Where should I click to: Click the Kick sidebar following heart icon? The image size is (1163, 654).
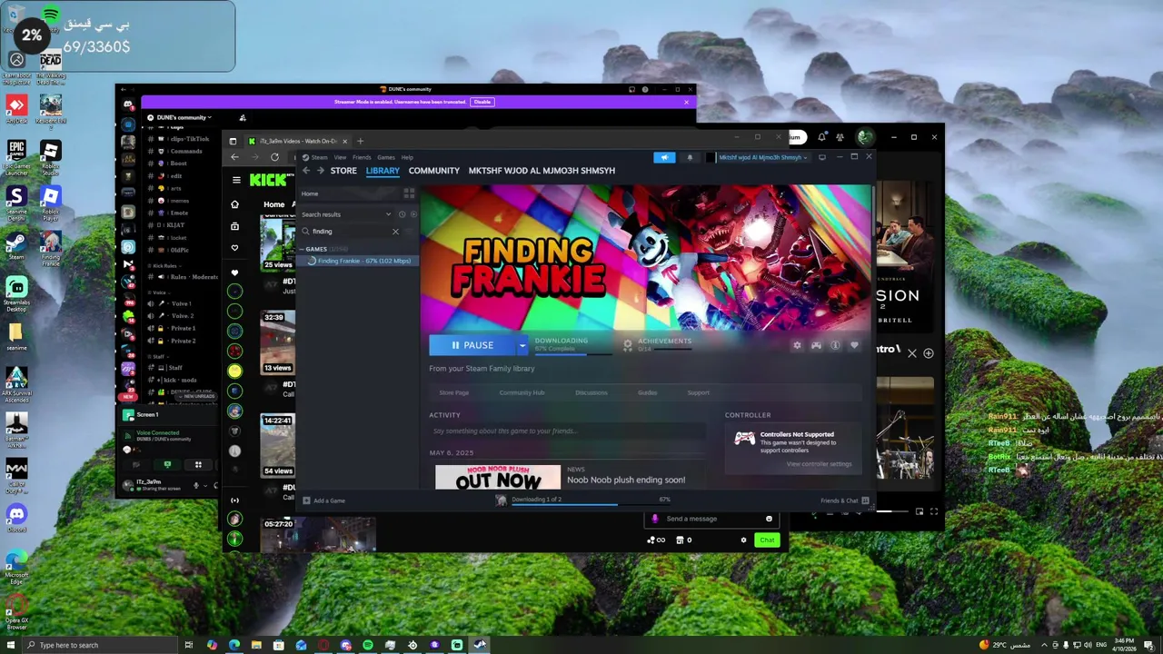click(235, 248)
